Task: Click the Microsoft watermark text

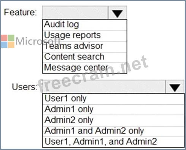Action: click(38, 41)
